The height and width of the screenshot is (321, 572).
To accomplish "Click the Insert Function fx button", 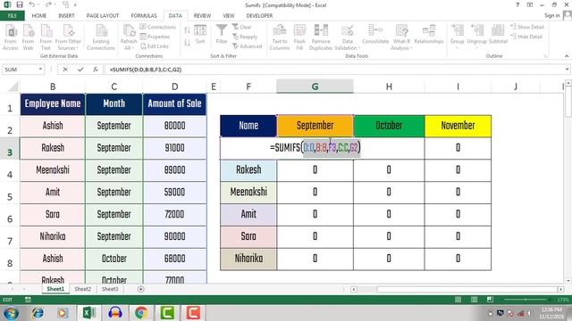I will [x=96, y=70].
